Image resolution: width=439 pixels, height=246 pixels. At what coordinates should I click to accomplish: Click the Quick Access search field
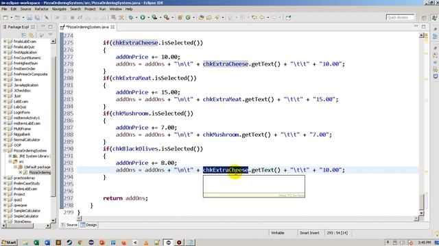pos(399,17)
